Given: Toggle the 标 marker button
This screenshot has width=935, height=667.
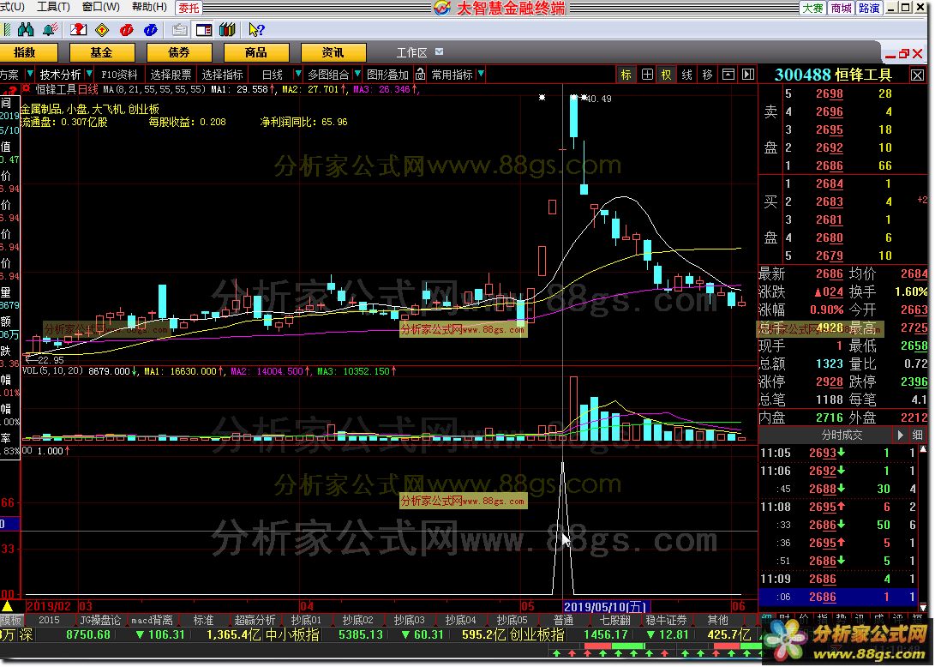Looking at the screenshot, I should coord(626,75).
